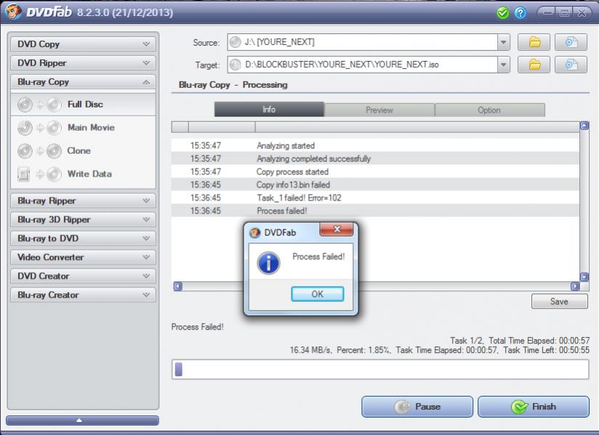Select the 'Copy info13.bin failed' log row
Screen dimensions: 599x435
[x=375, y=184]
